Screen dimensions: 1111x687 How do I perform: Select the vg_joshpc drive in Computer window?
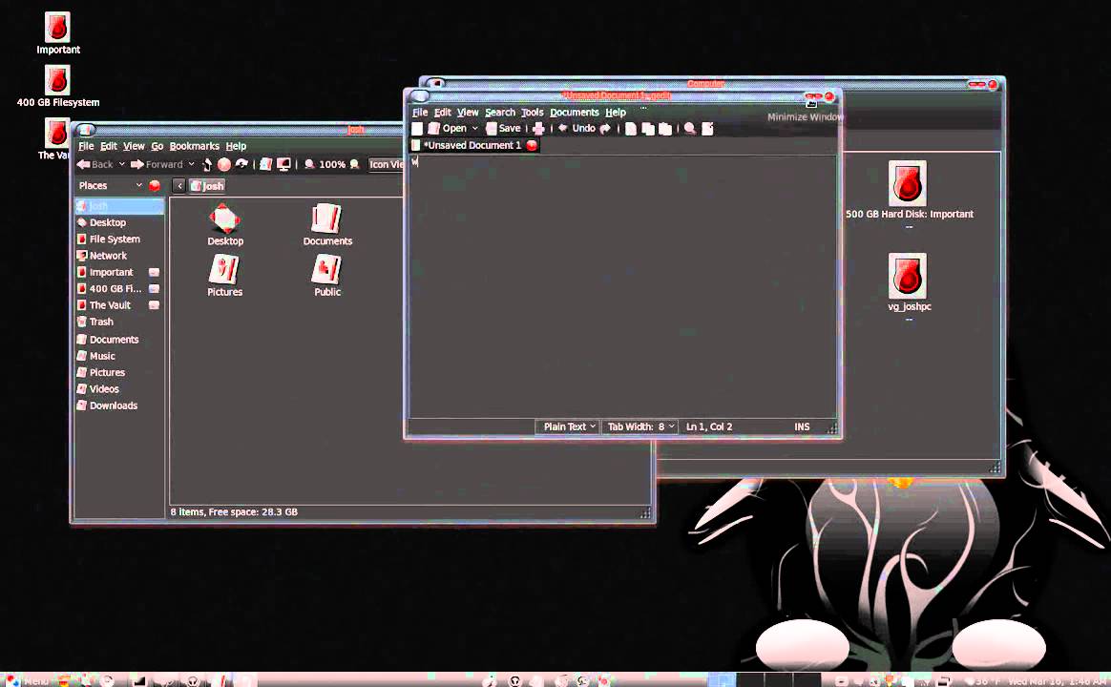909,281
